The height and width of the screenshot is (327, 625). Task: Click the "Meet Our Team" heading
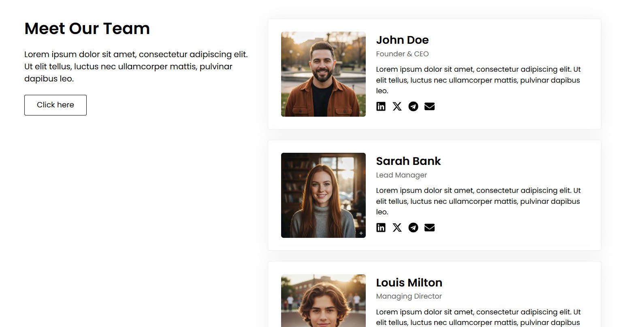coord(87,28)
